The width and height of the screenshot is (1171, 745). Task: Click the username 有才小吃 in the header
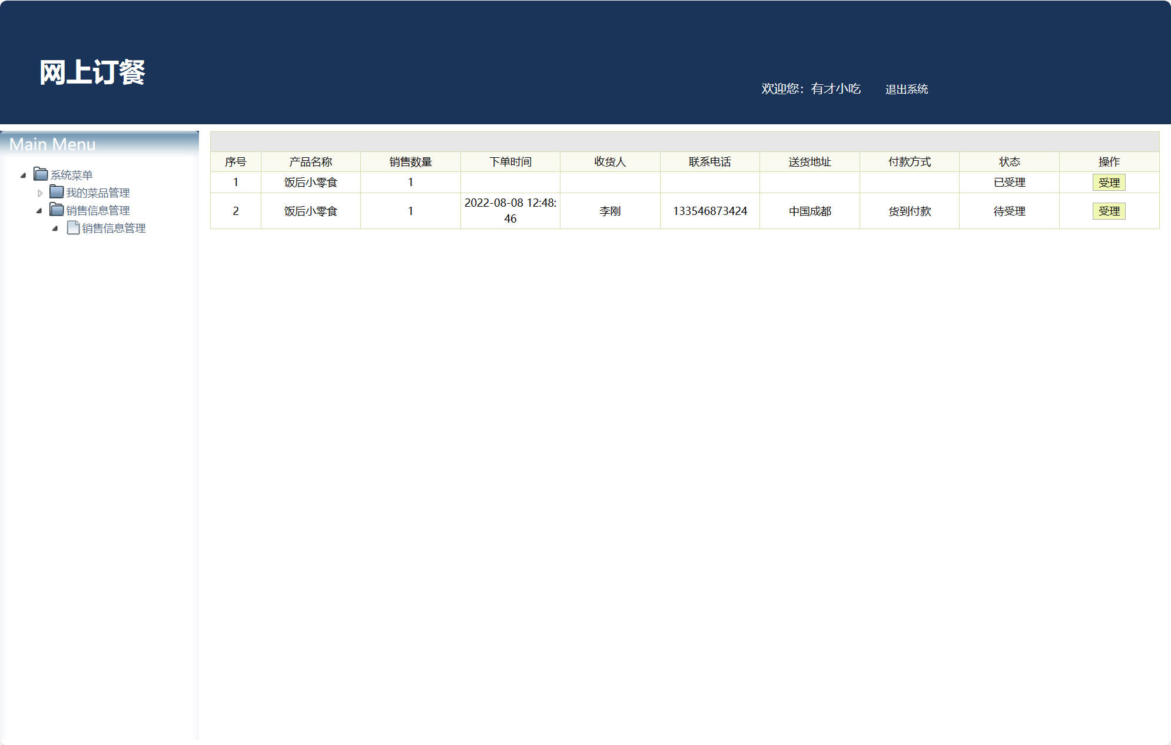835,89
